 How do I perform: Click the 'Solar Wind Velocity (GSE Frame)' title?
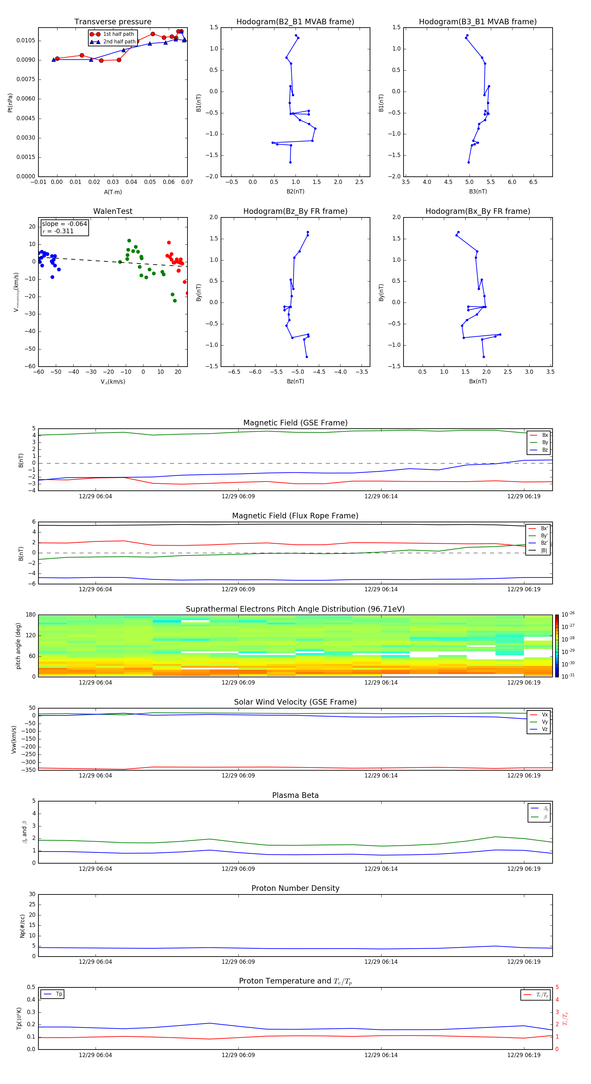295,702
